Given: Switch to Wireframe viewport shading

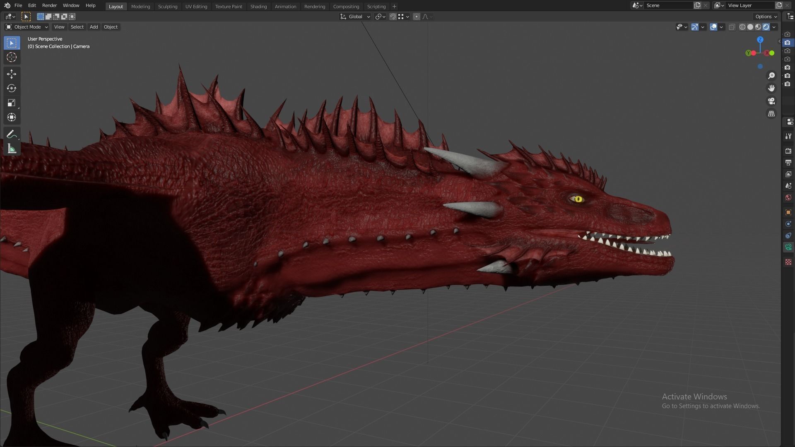Looking at the screenshot, I should [742, 27].
